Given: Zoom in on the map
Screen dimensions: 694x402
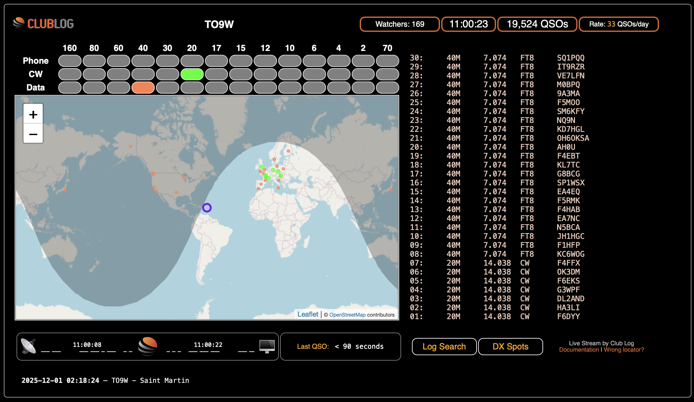Looking at the screenshot, I should click(33, 115).
